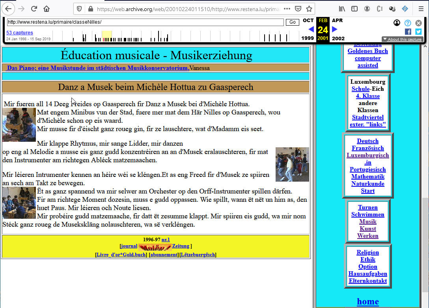Open the Französisch subject link
This screenshot has width=429, height=308.
368,148
